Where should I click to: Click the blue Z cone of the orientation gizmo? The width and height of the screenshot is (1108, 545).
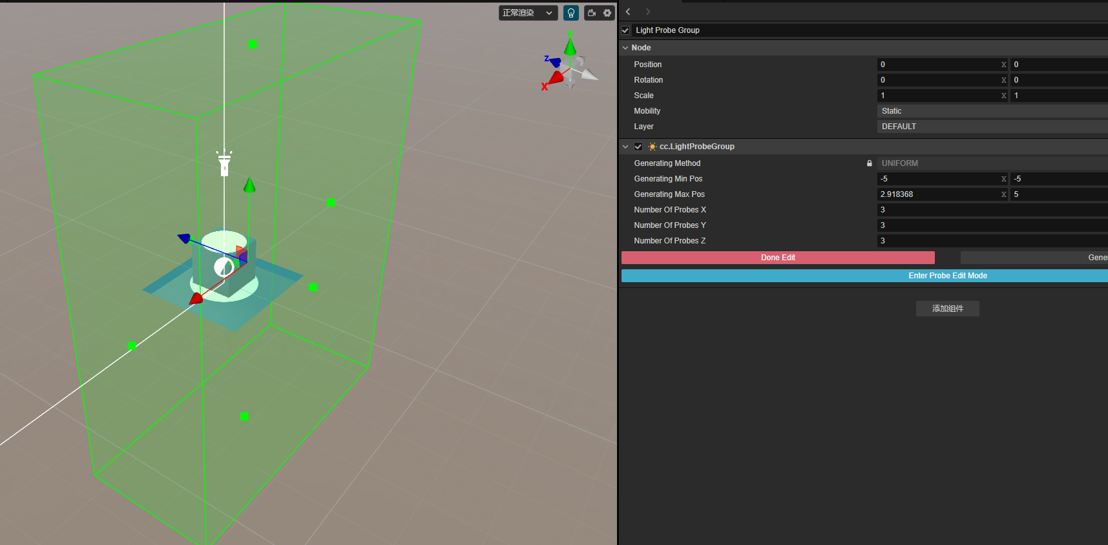click(554, 62)
